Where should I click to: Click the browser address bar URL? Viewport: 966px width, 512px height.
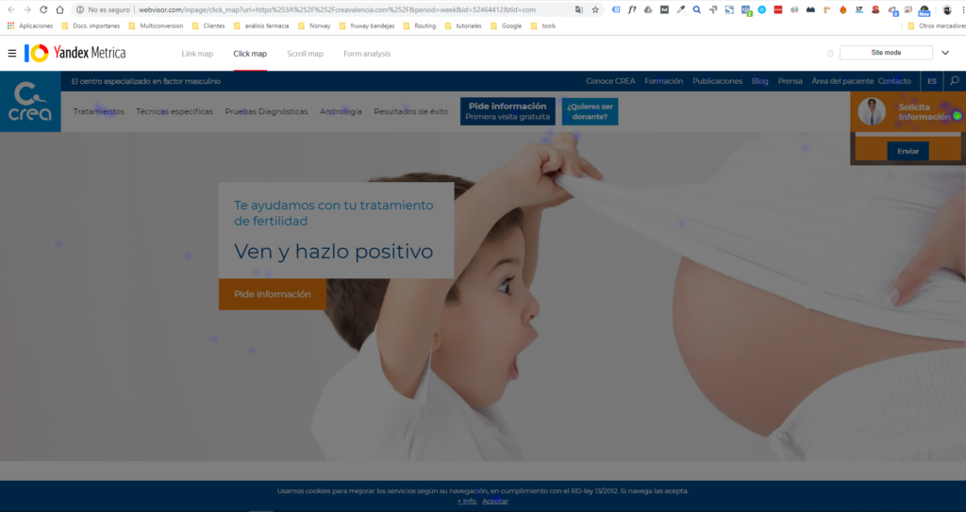tap(337, 9)
